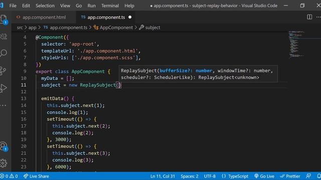
Task: Restore down the VS Code window
Action: point(302,5)
